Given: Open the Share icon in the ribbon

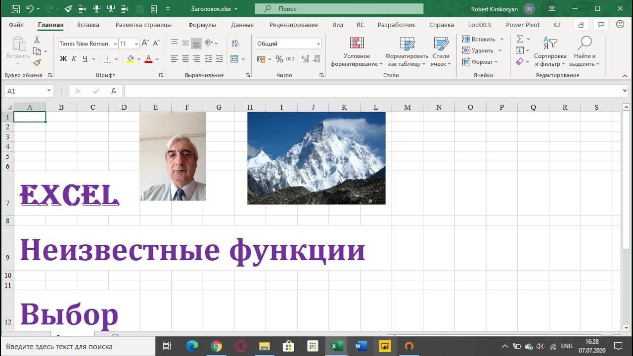Looking at the screenshot, I should pos(581,25).
